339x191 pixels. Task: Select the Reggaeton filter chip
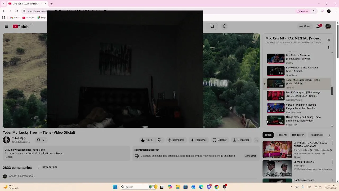pyautogui.click(x=298, y=135)
